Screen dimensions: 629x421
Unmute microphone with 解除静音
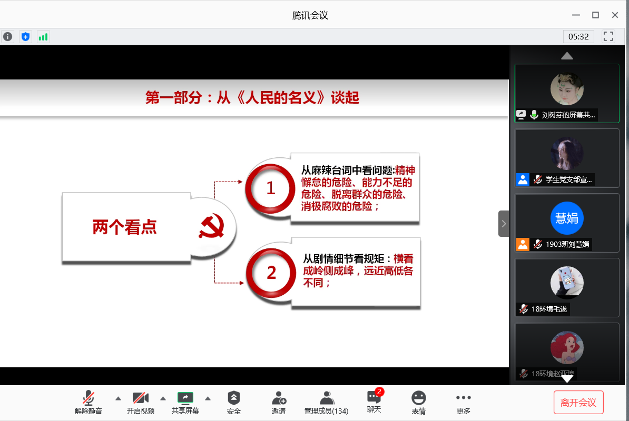(x=89, y=403)
